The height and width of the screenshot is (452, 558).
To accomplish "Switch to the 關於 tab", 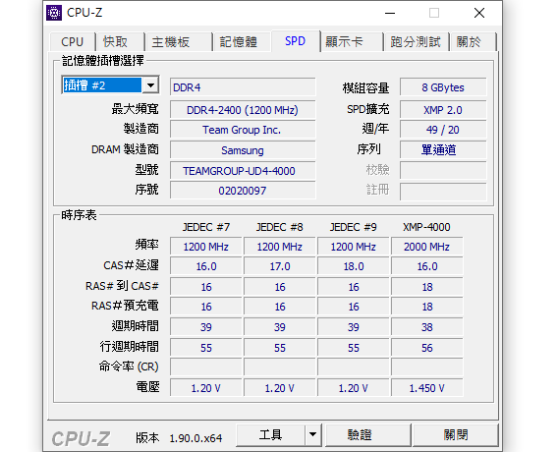I will coord(473,42).
